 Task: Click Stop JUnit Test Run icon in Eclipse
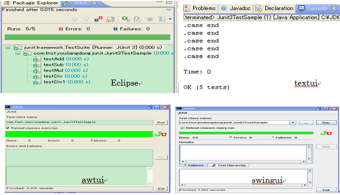click(150, 19)
